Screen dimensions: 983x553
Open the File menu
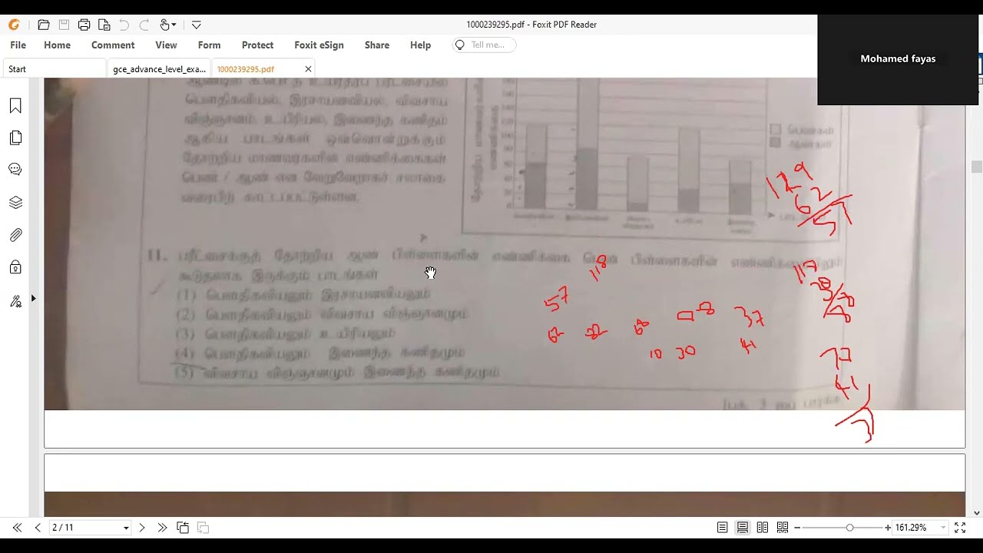[18, 45]
